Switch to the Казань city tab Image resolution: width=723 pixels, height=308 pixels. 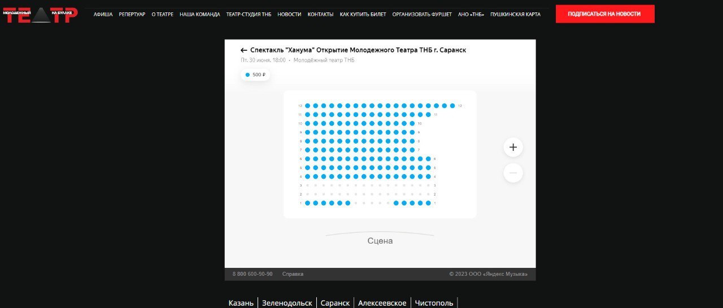point(241,303)
